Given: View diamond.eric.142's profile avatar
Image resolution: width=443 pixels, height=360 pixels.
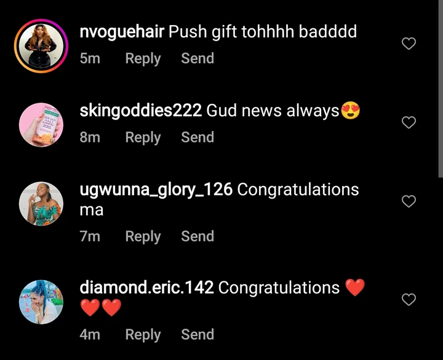Looking at the screenshot, I should click(41, 302).
